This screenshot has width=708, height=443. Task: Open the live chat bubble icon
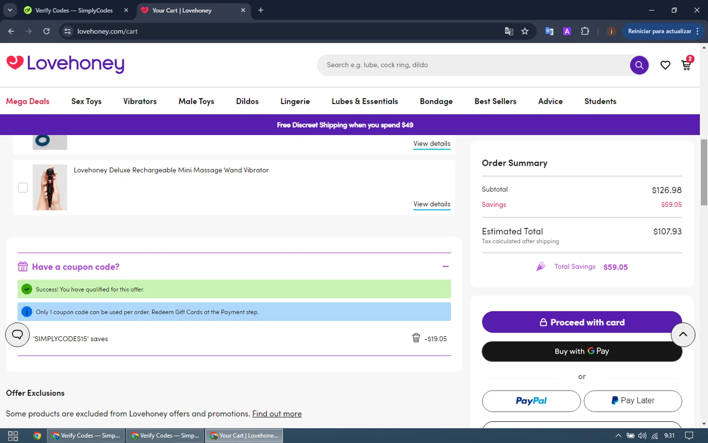(x=17, y=334)
